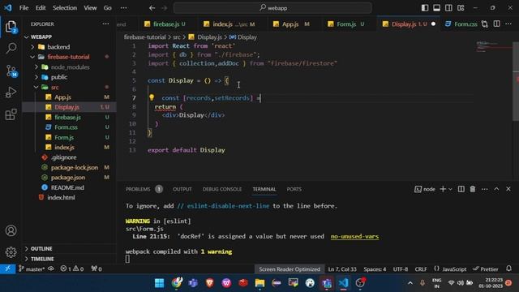
Task: Open errors and warnings status item
Action: click(72, 268)
